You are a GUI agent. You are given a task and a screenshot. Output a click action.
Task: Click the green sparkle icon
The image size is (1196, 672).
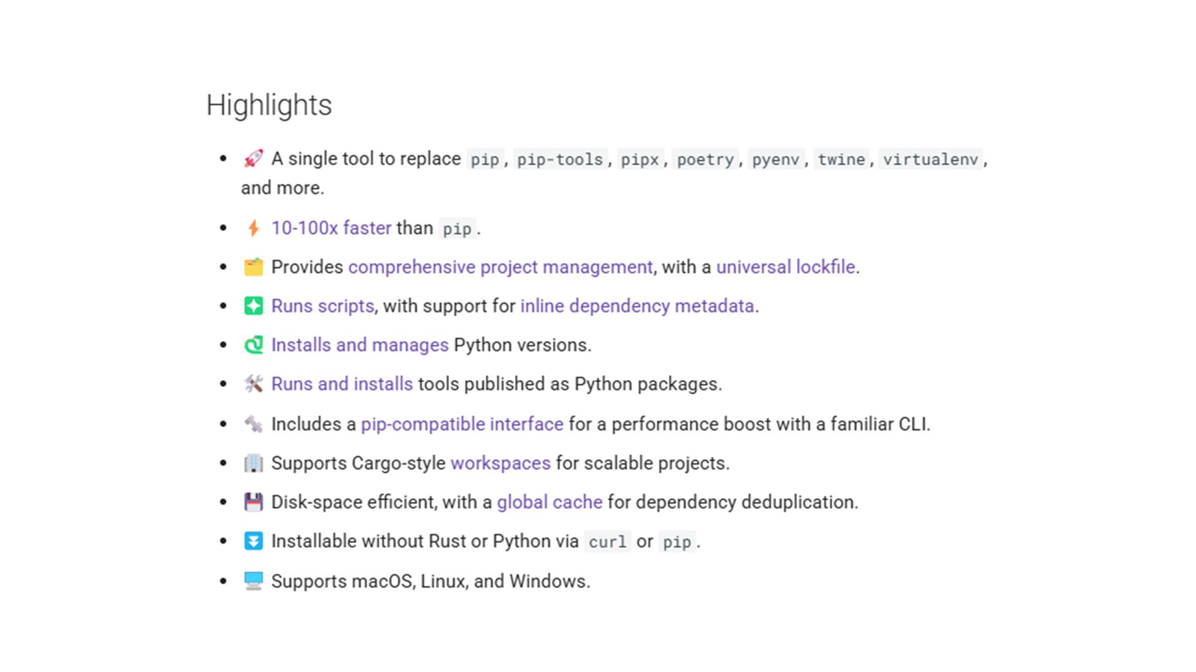pyautogui.click(x=254, y=306)
